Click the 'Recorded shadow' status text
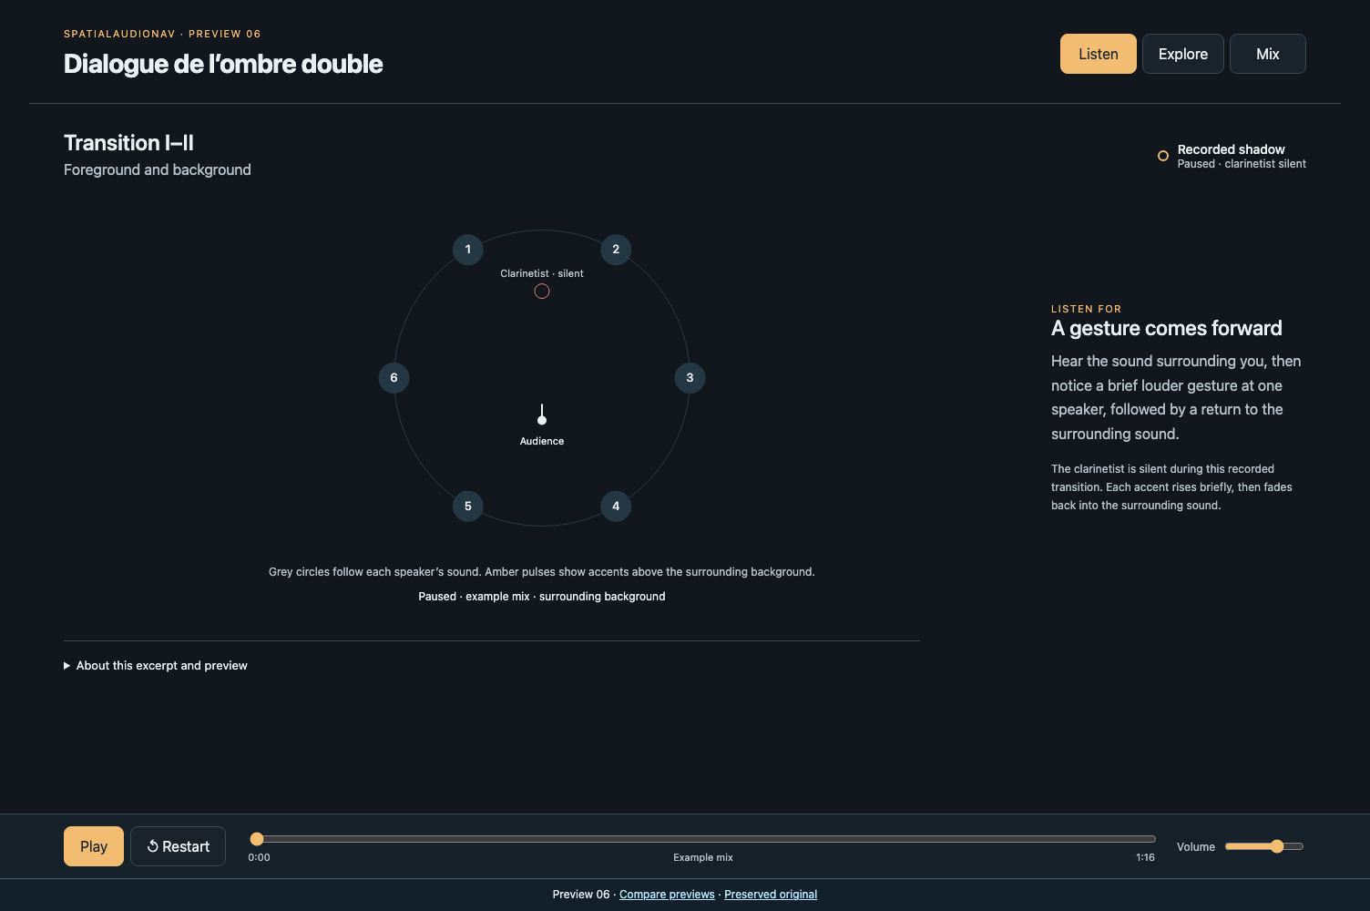This screenshot has height=911, width=1370. coord(1232,149)
